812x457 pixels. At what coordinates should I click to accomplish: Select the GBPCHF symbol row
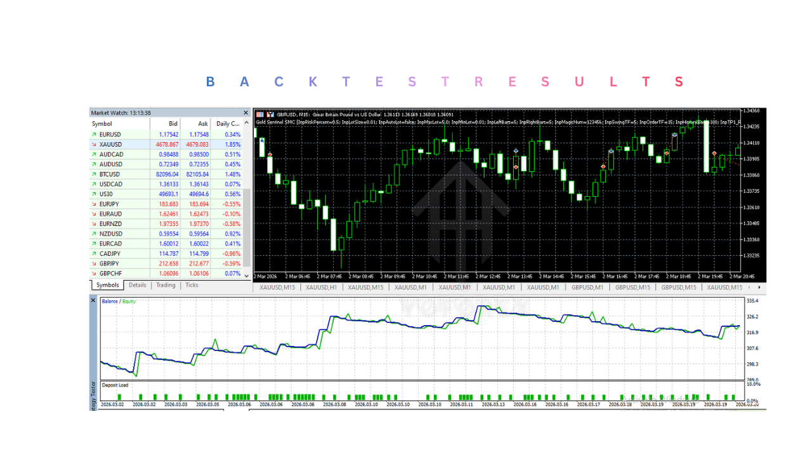click(x=166, y=274)
